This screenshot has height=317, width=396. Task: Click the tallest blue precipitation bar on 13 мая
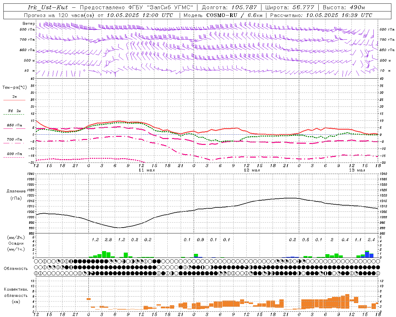(x=367, y=255)
